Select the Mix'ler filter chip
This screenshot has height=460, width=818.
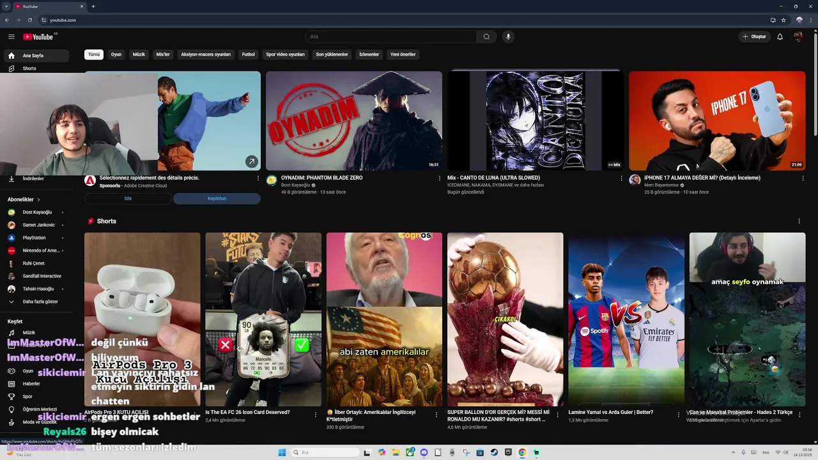pyautogui.click(x=163, y=54)
